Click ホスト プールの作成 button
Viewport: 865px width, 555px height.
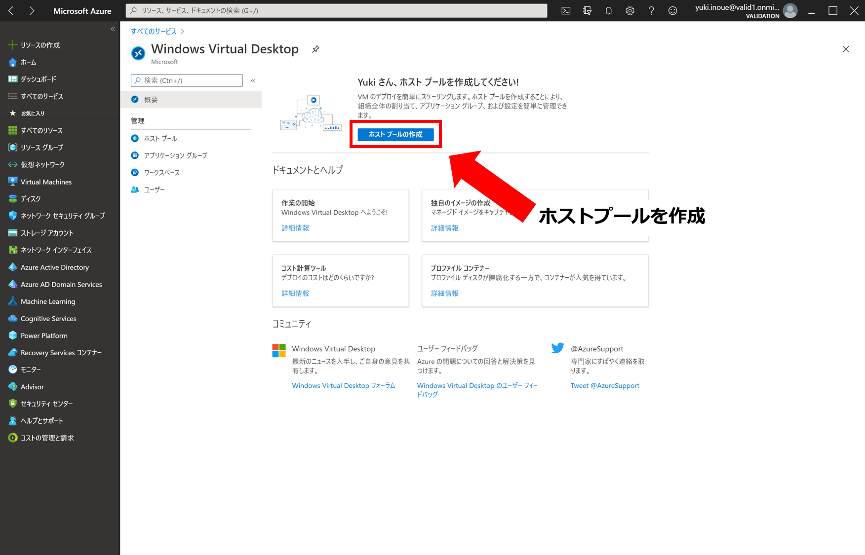click(x=395, y=134)
